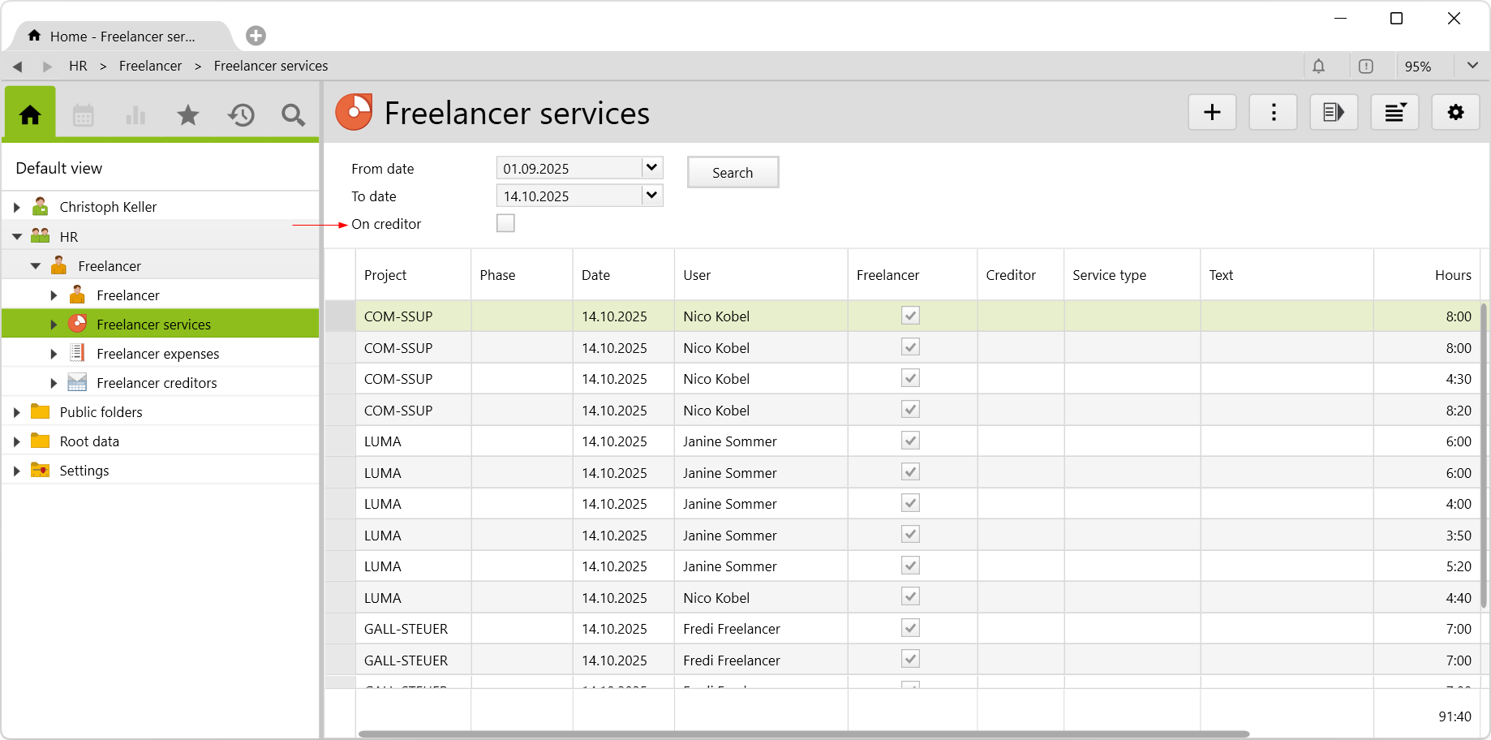Click the horizontal scrollbar below the table
Screen dimensions: 1491x740
803,734
